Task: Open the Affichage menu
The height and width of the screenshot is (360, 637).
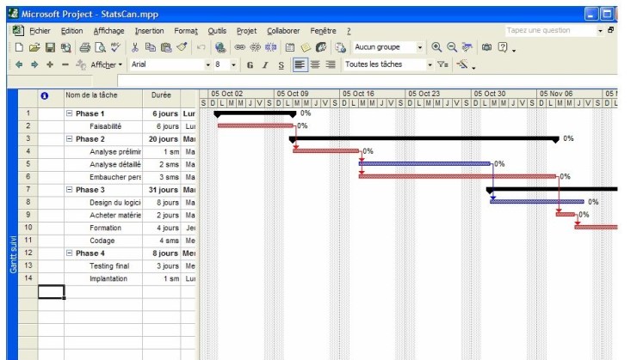Action: pyautogui.click(x=108, y=31)
